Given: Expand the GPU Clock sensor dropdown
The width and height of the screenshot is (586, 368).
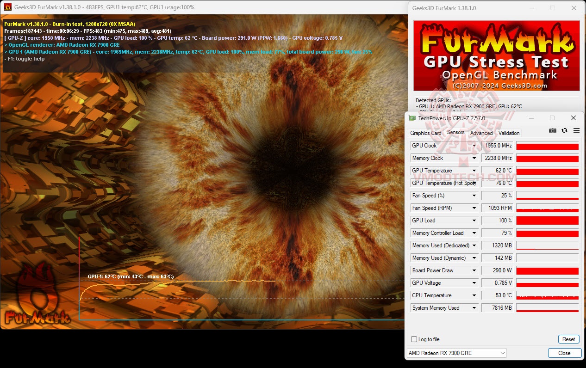Looking at the screenshot, I should (474, 146).
